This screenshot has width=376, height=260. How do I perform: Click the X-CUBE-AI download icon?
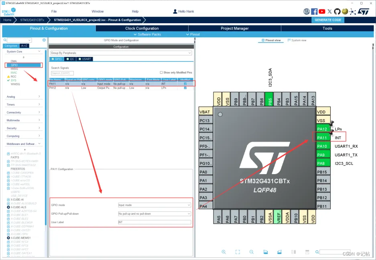coord(8,199)
